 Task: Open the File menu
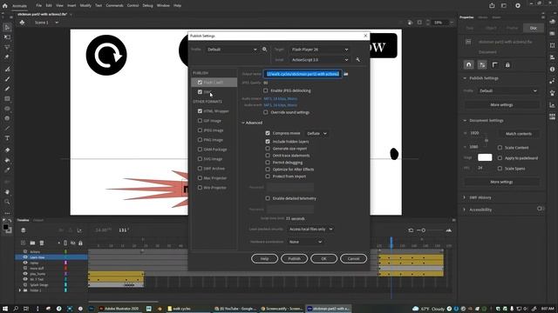coord(38,6)
